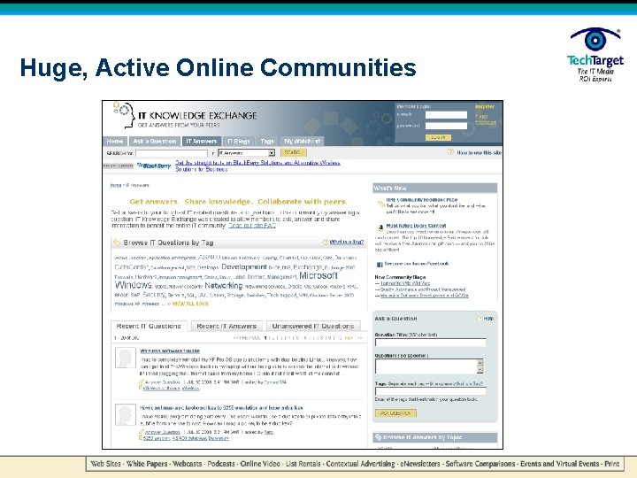The width and height of the screenshot is (637, 478).
Task: Open the 5250 emulation keyboard mapping question
Action: point(221,408)
